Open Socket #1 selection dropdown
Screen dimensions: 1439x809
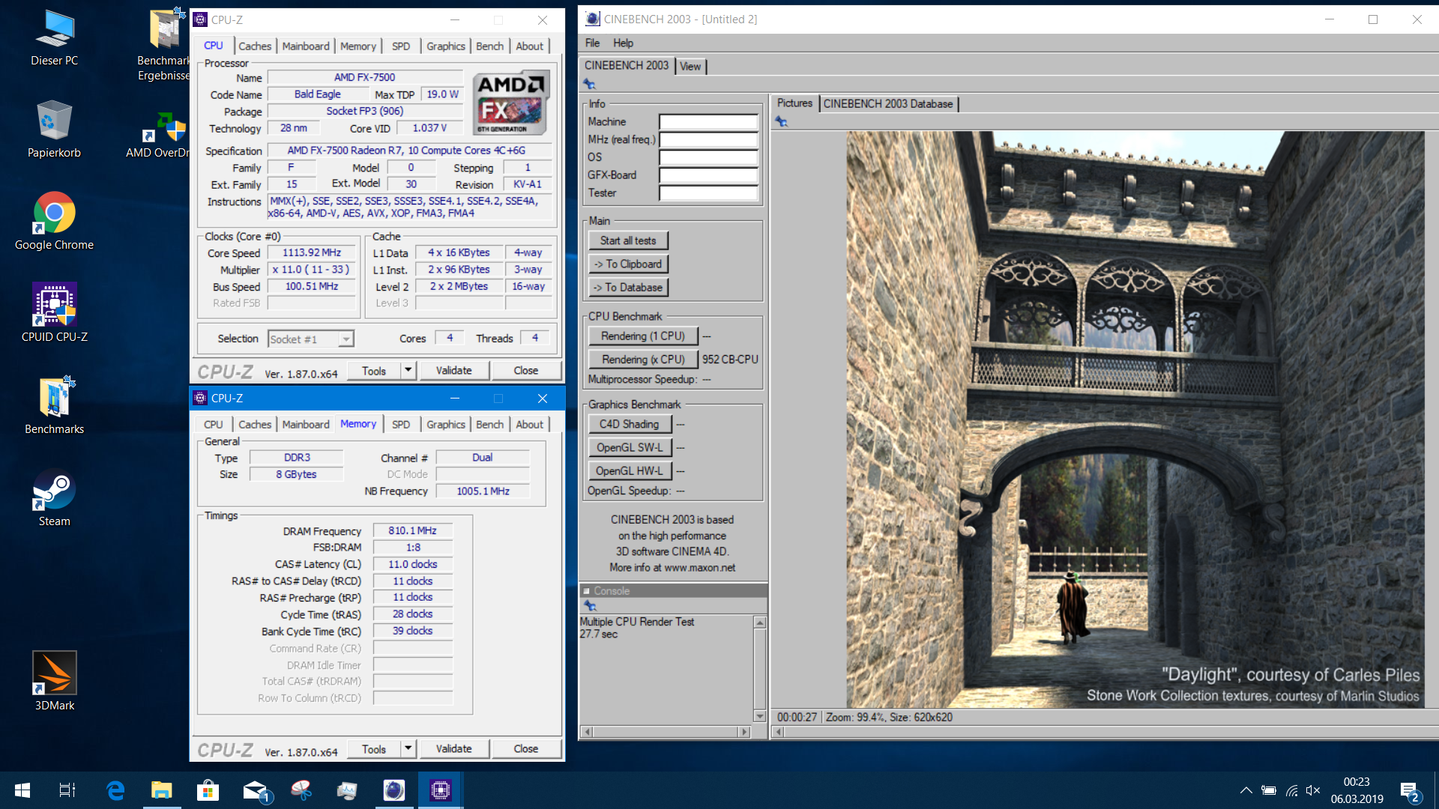point(311,339)
